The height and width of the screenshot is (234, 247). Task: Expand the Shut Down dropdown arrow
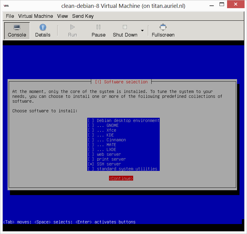point(142,31)
